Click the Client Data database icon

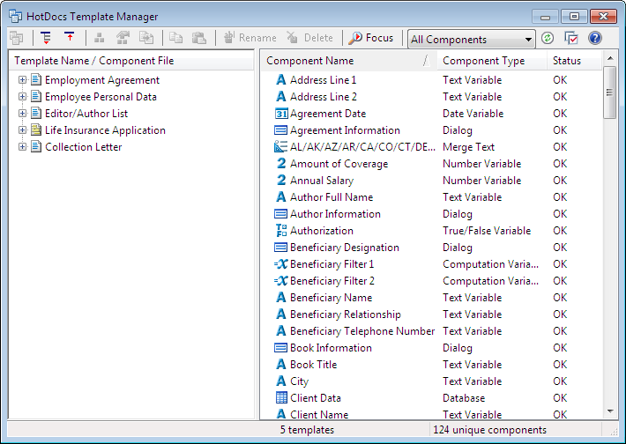281,397
